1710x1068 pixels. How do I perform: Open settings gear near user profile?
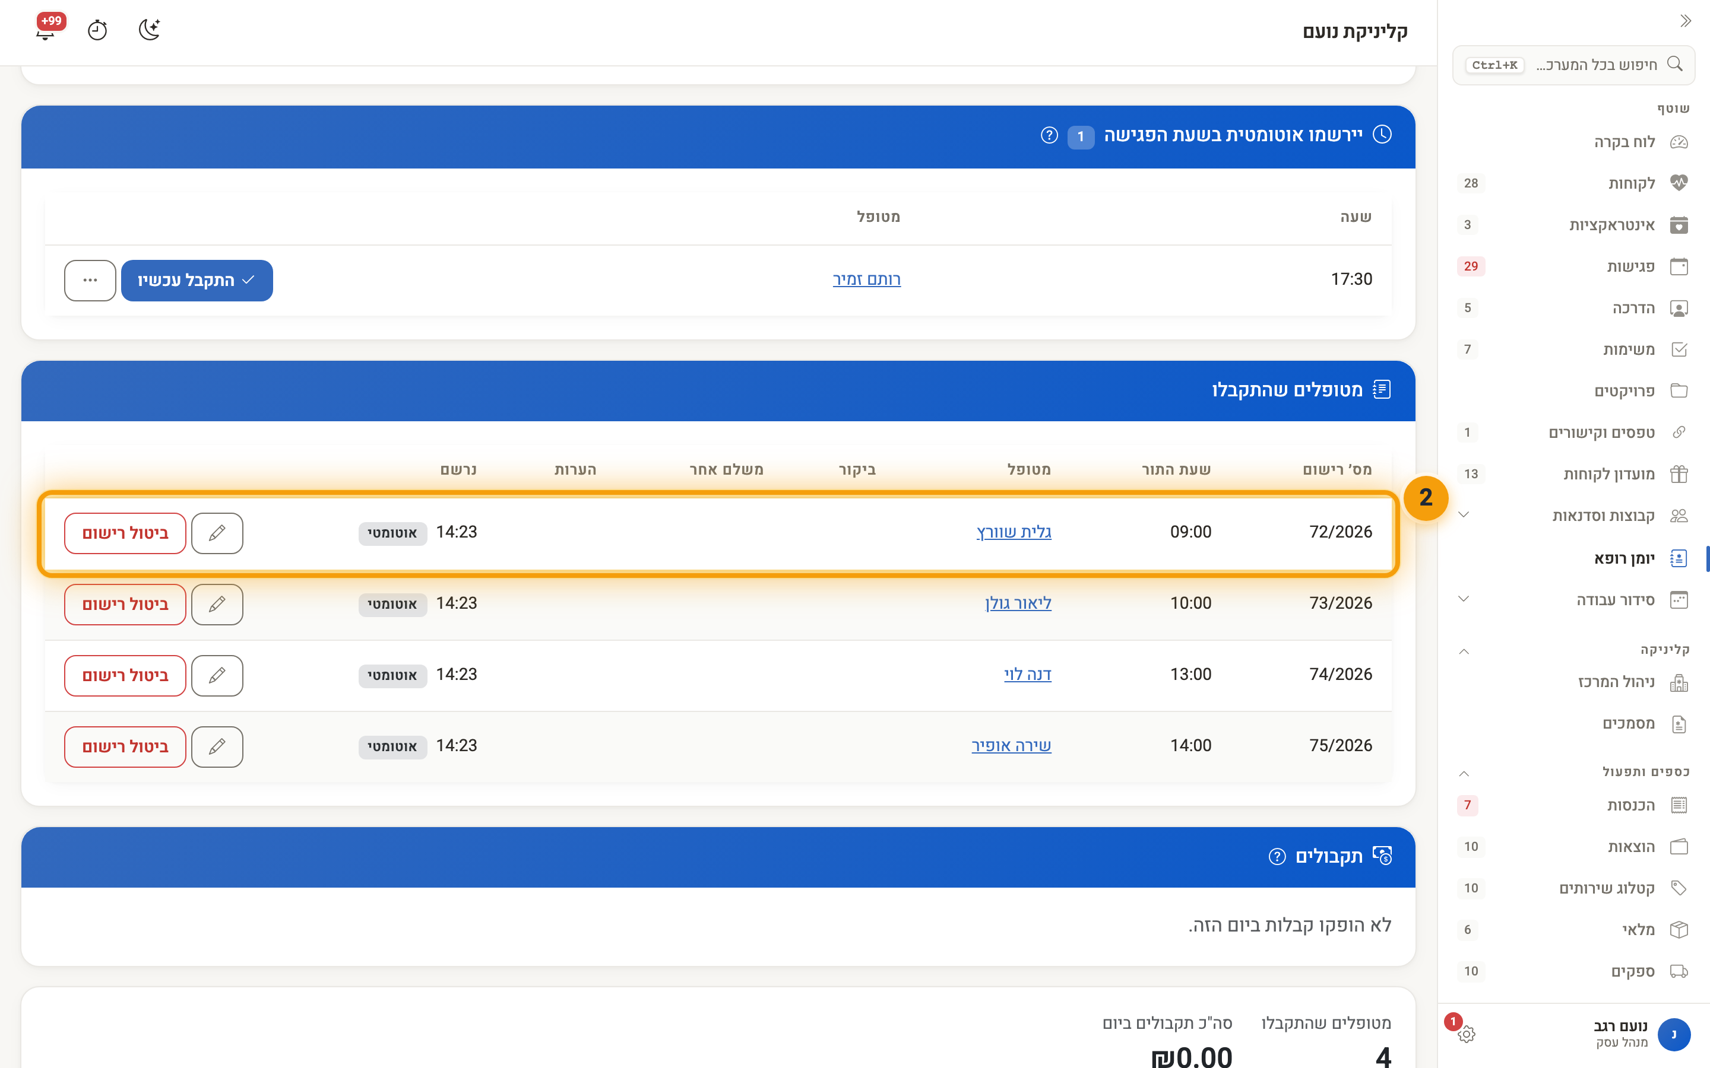pyautogui.click(x=1466, y=1034)
